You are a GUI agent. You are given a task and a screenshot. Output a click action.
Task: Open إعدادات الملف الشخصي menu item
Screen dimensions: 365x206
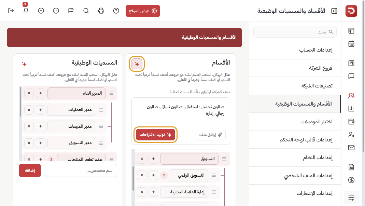(x=295, y=176)
